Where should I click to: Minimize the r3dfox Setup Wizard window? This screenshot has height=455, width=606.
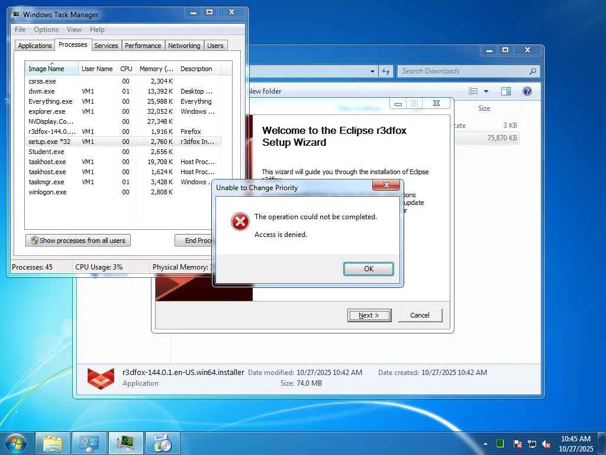398,103
